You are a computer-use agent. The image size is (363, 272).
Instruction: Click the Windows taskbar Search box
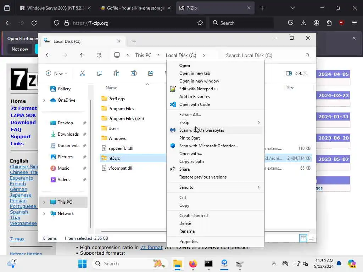tap(130, 263)
